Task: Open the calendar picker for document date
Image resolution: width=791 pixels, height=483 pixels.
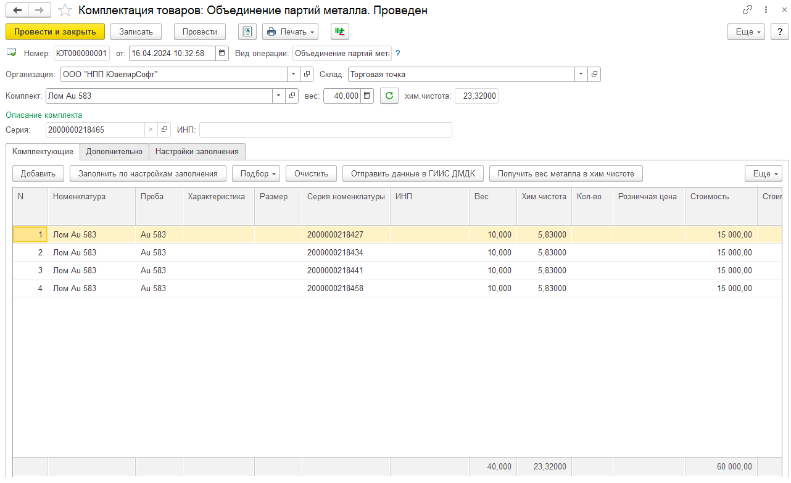Action: tap(222, 53)
